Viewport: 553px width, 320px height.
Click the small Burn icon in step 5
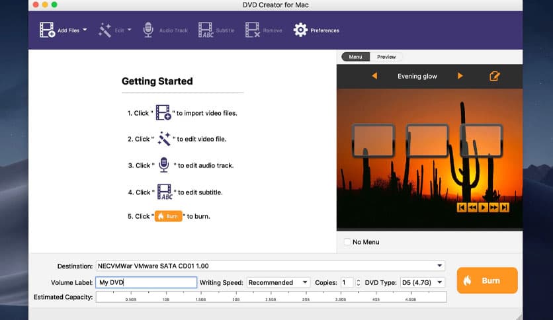point(168,216)
